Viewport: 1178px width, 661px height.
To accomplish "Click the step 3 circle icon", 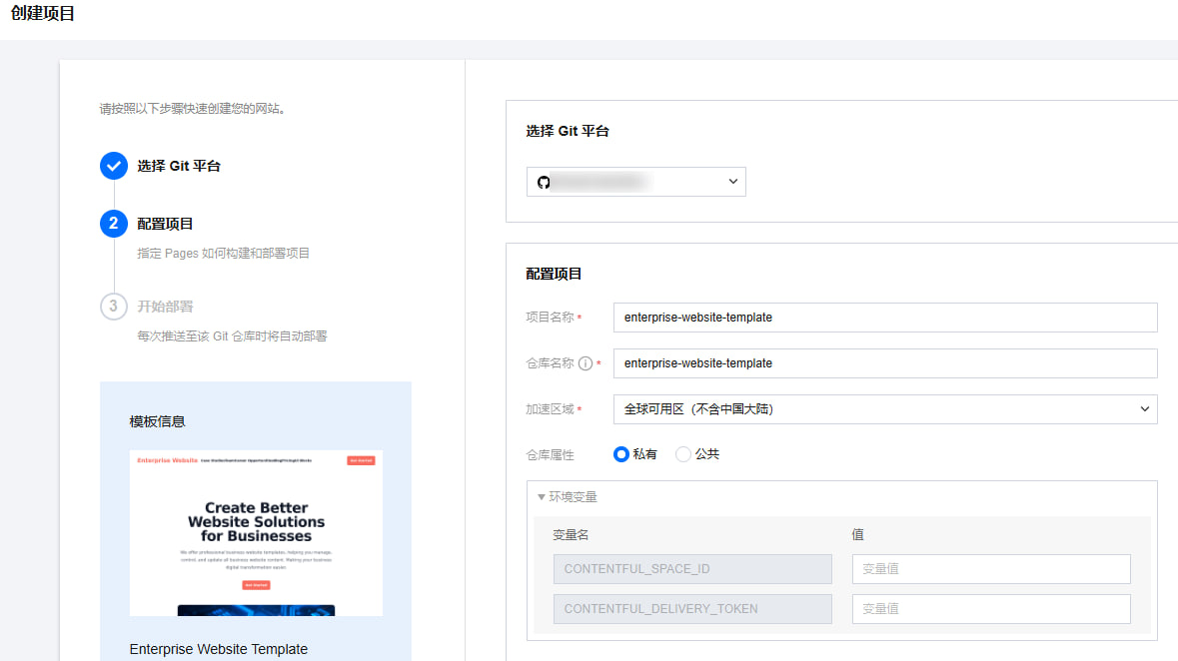I will 114,307.
